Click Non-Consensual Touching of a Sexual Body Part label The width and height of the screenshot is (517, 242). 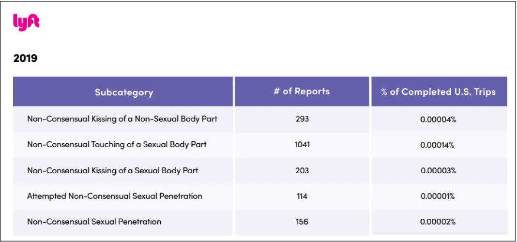coord(117,144)
